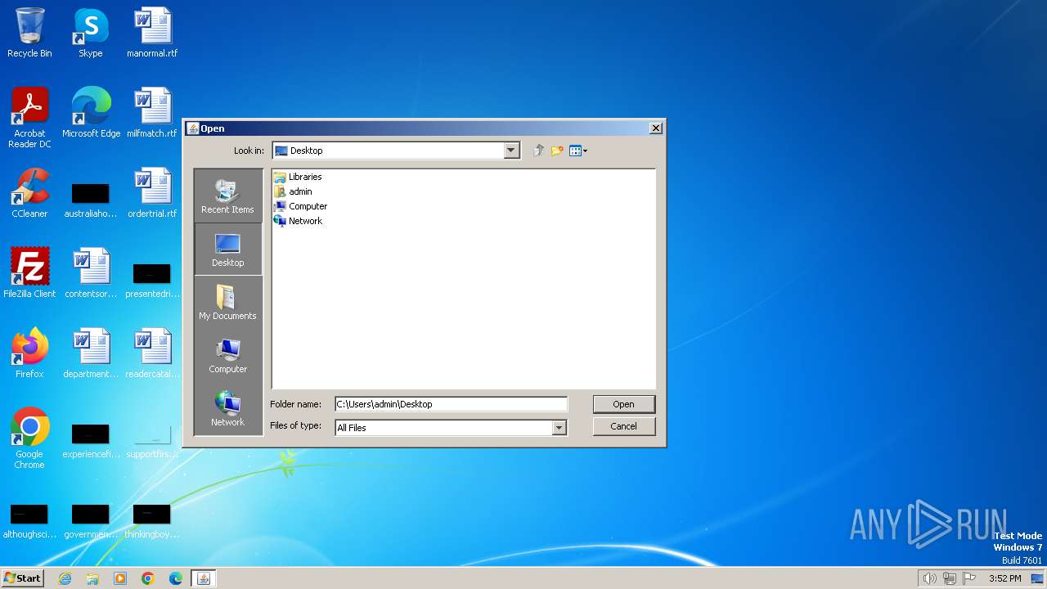
Task: Click the 3:52 PM taskbar clock
Action: (1004, 578)
